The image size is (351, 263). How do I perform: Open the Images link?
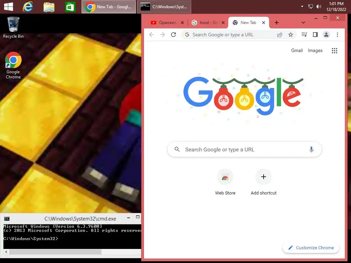point(315,51)
